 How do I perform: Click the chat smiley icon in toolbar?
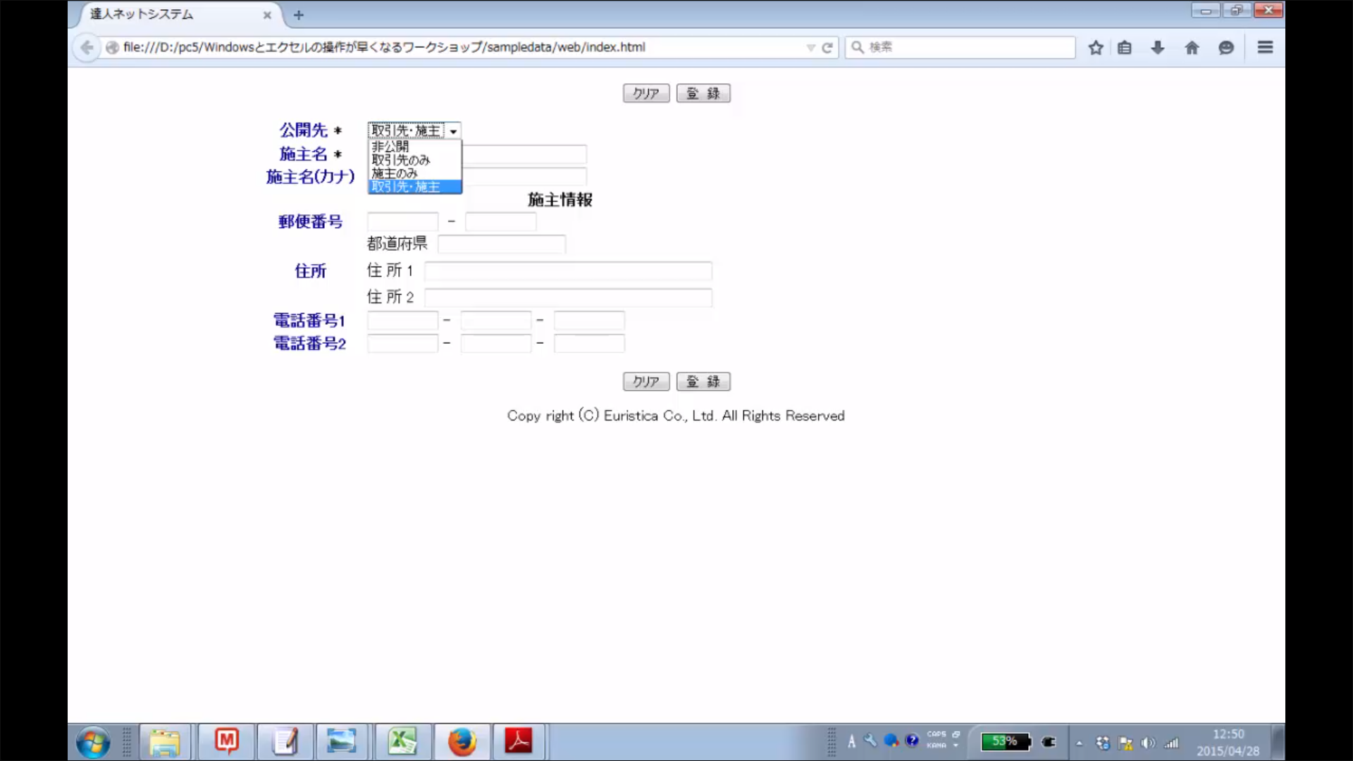1226,48
